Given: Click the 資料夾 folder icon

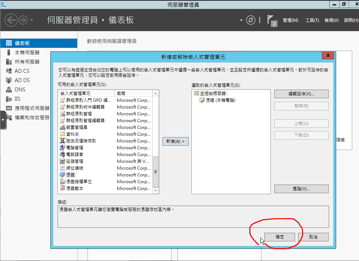Looking at the screenshot, I should coord(62,134).
